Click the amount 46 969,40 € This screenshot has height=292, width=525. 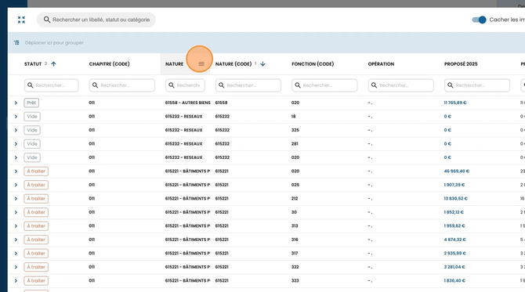tap(456, 171)
